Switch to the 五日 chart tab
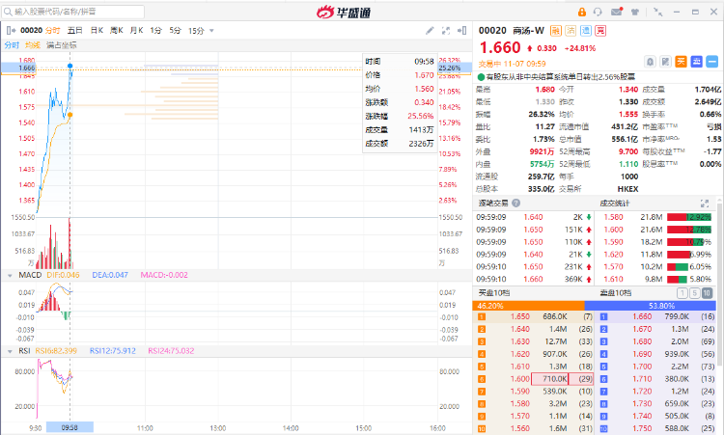 pos(75,30)
